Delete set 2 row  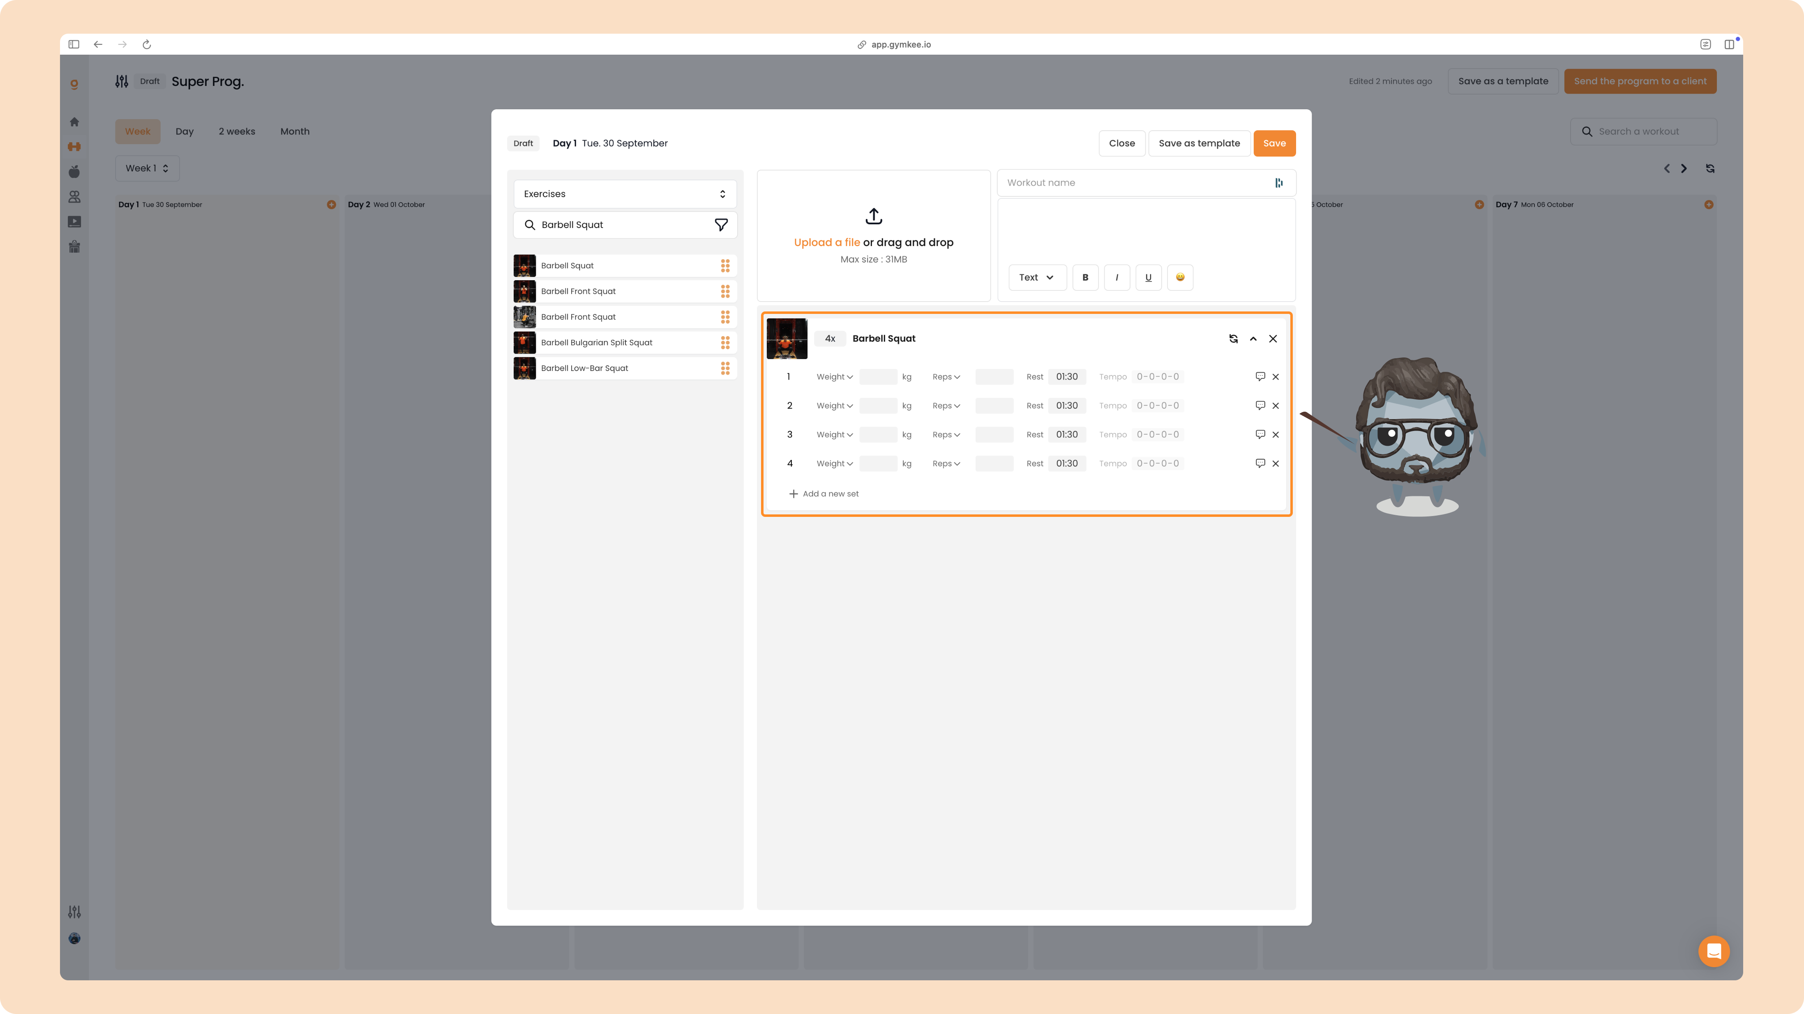(1276, 406)
